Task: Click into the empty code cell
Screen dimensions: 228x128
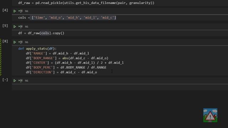Action: [x=120, y=87]
